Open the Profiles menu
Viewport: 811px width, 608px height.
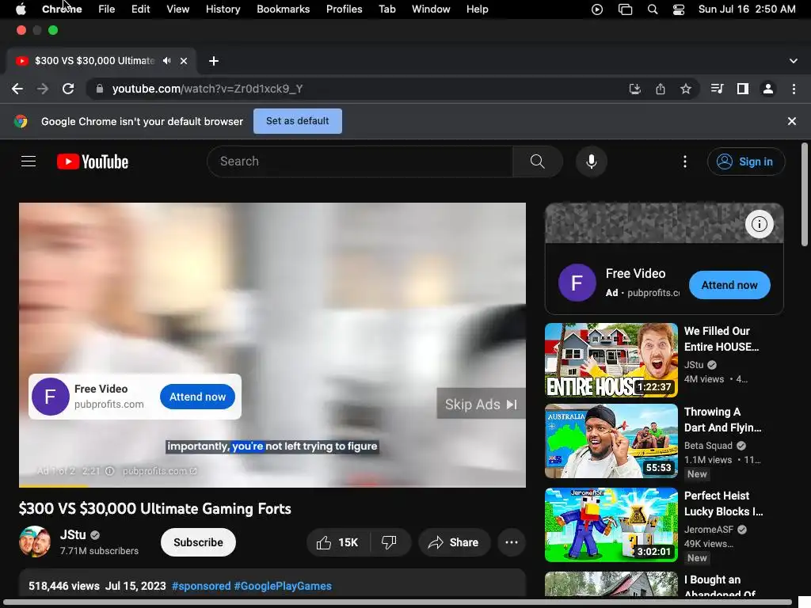(x=344, y=9)
